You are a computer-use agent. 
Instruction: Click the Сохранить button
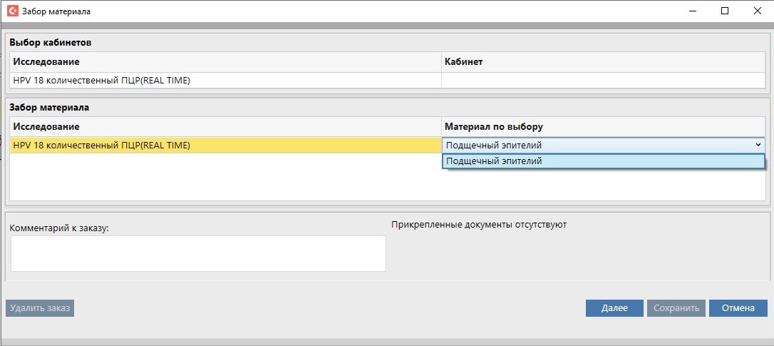[x=676, y=308]
